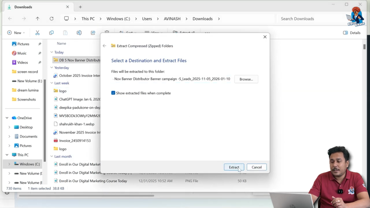Select the Paste icon in the toolbar
The image size is (370, 208).
tap(65, 32)
